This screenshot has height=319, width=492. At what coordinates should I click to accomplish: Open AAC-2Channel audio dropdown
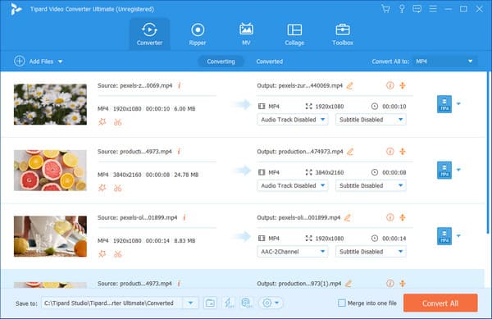293,252
